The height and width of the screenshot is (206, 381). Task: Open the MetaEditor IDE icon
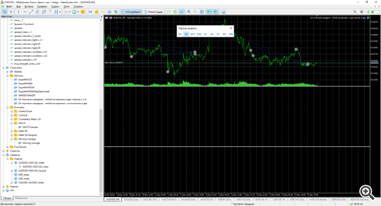[90, 12]
